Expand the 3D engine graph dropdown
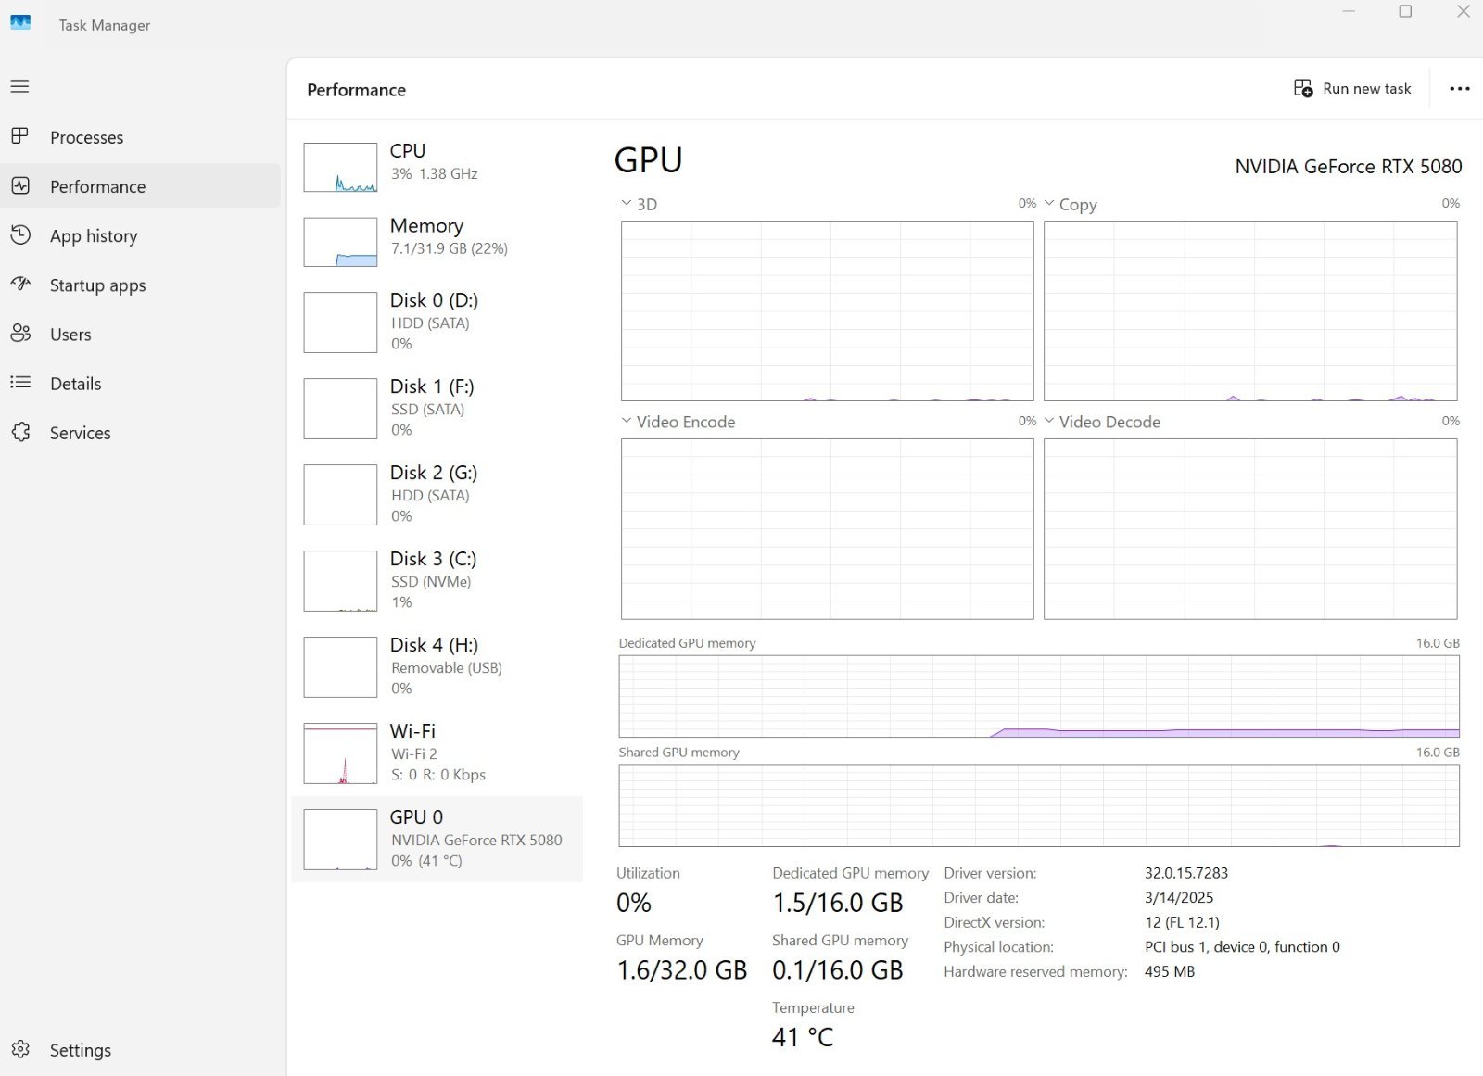This screenshot has width=1483, height=1076. coord(627,204)
